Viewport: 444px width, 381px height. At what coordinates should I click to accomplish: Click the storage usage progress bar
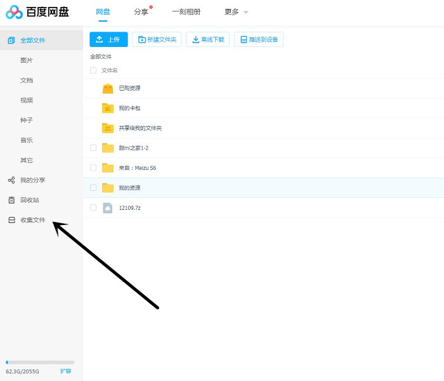coord(40,362)
